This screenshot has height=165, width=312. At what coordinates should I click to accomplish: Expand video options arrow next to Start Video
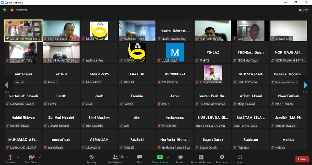click(40, 157)
